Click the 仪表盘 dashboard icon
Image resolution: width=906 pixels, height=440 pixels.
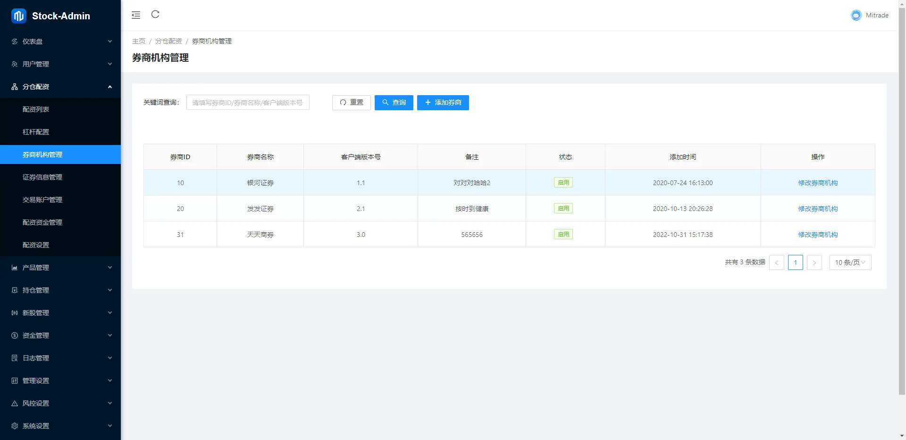tap(15, 41)
